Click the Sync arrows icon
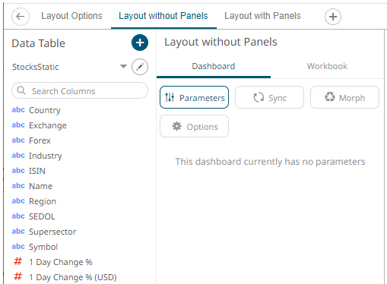387x284 pixels. coord(259,97)
